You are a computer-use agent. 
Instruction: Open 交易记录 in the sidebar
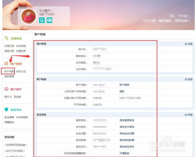click(9, 46)
